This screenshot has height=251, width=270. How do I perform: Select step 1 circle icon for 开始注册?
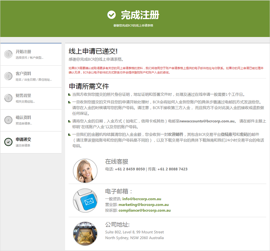[x=8, y=54]
